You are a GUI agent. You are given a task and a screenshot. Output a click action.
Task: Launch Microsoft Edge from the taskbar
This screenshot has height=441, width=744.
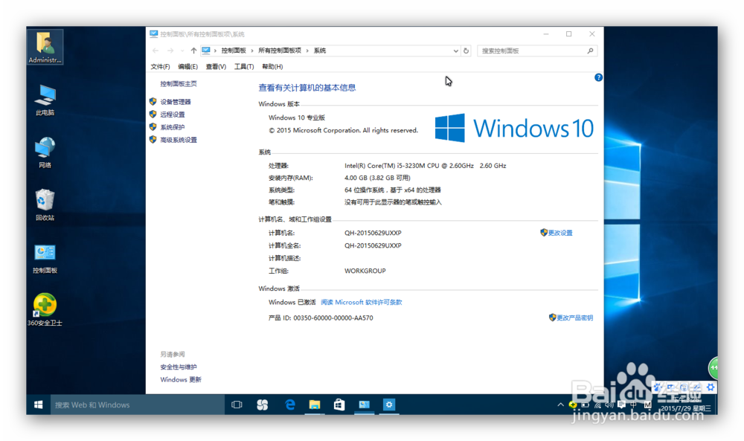289,405
